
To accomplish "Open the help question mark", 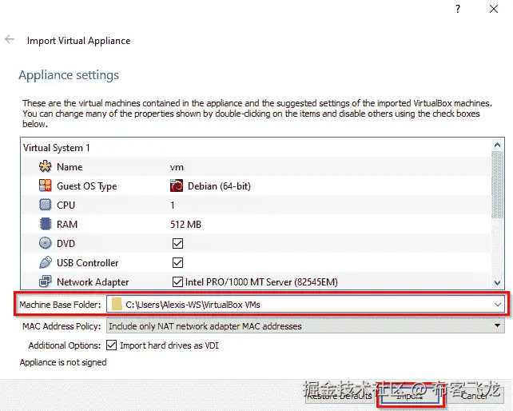I will tap(458, 9).
